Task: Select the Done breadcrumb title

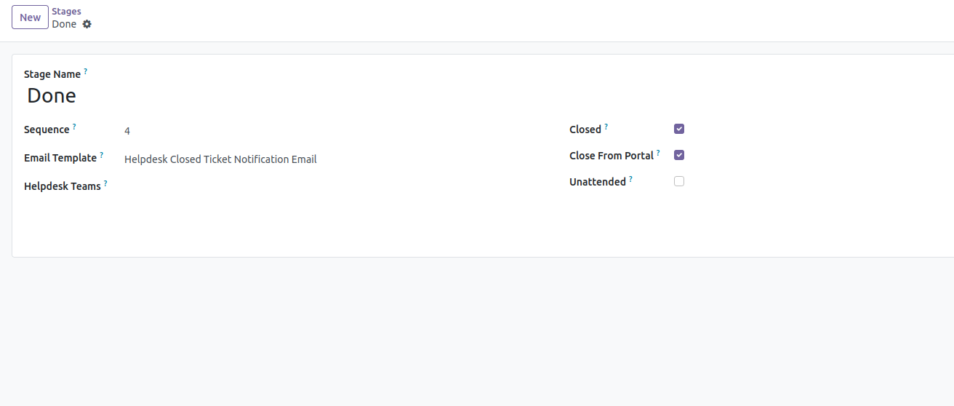Action: coord(64,24)
